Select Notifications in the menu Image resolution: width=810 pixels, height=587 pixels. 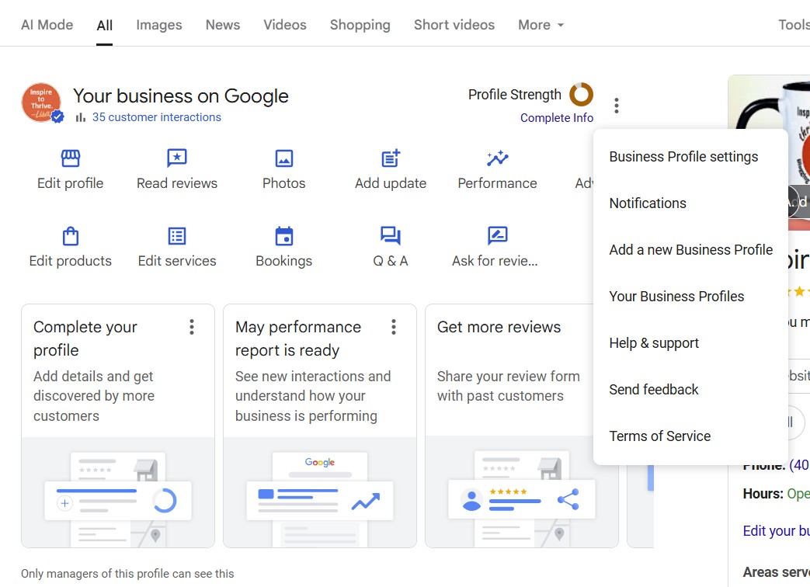690,203
